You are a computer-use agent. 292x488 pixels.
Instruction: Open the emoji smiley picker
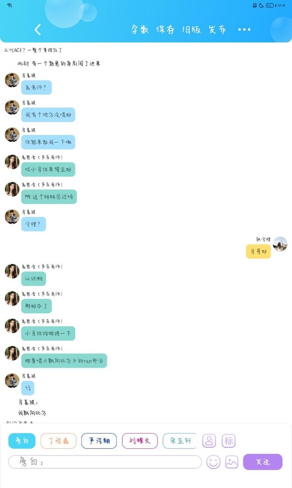(214, 462)
